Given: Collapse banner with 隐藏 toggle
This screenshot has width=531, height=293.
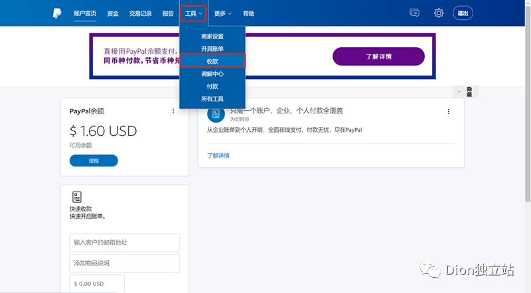Looking at the screenshot, I should [465, 91].
